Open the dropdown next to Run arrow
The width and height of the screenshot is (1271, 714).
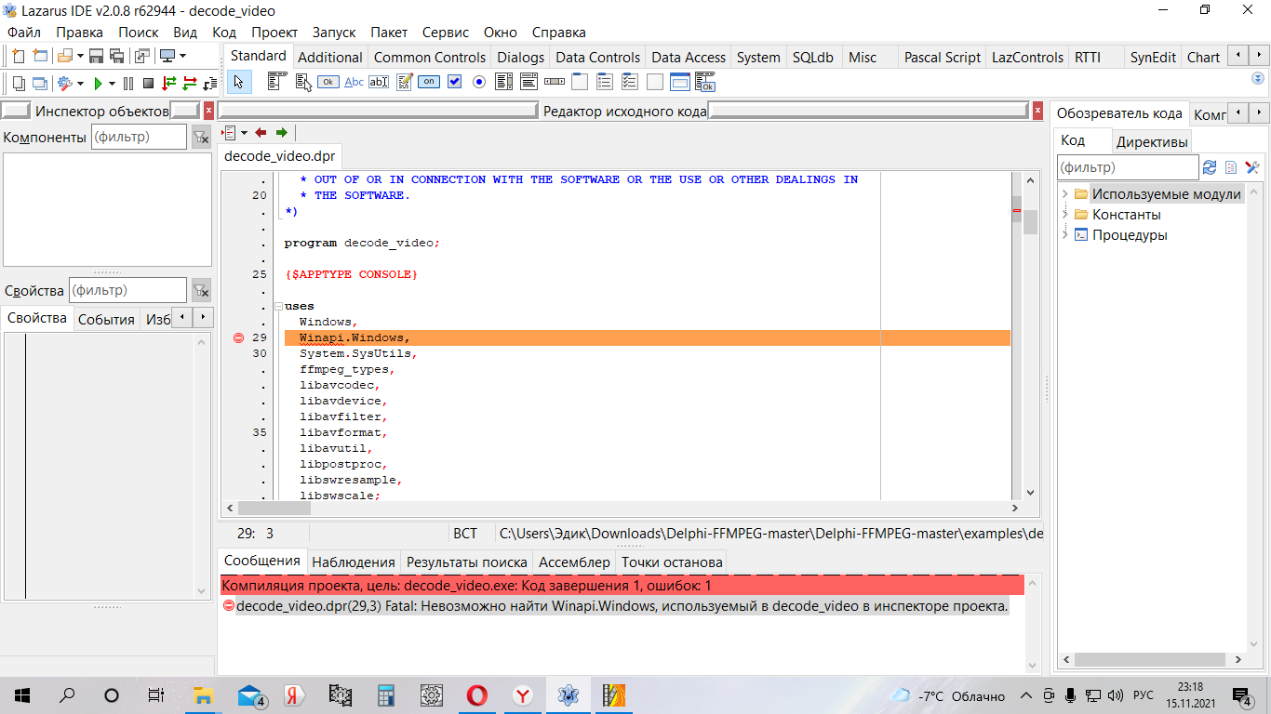(x=112, y=84)
